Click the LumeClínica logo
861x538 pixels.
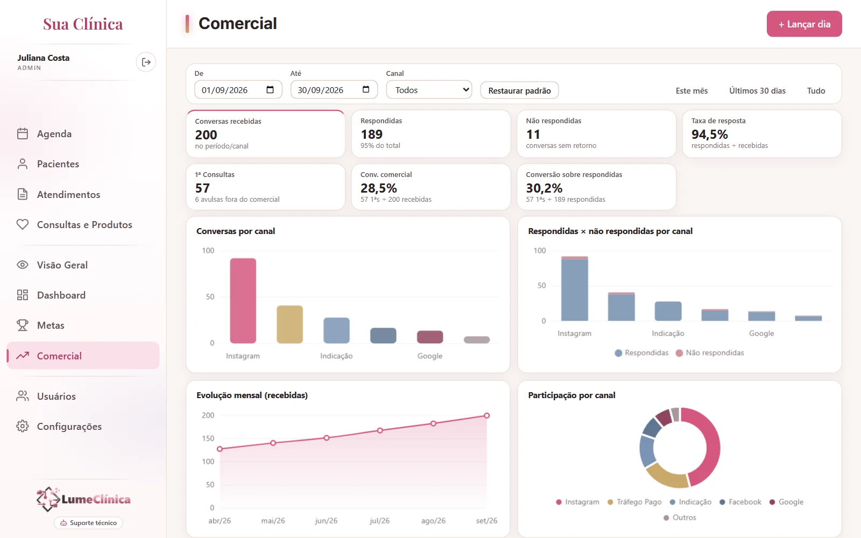pos(83,499)
